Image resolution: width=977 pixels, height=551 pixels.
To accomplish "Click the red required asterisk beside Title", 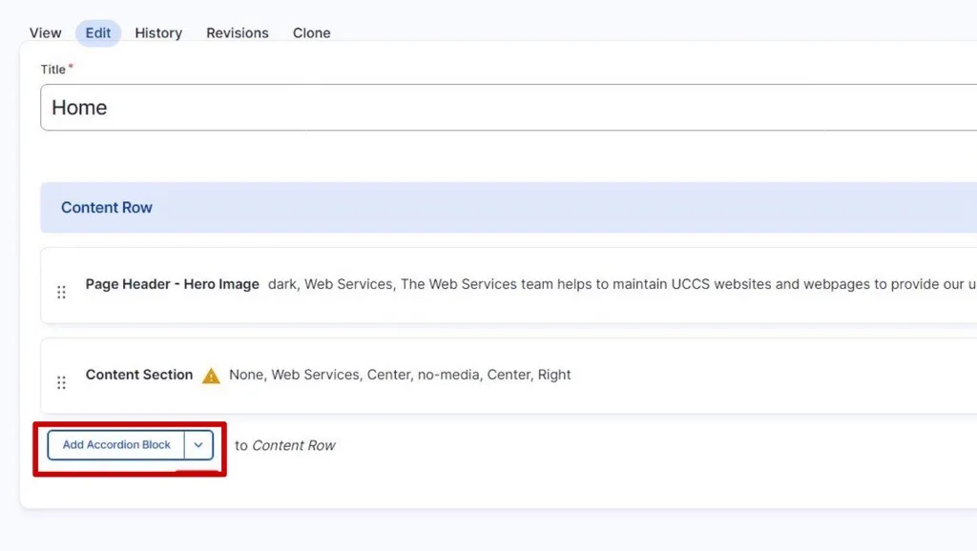I will coord(71,68).
